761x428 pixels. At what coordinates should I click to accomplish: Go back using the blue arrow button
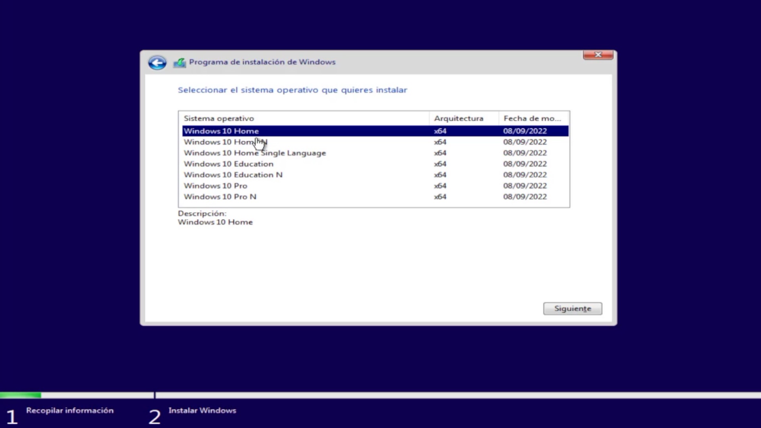tap(157, 62)
